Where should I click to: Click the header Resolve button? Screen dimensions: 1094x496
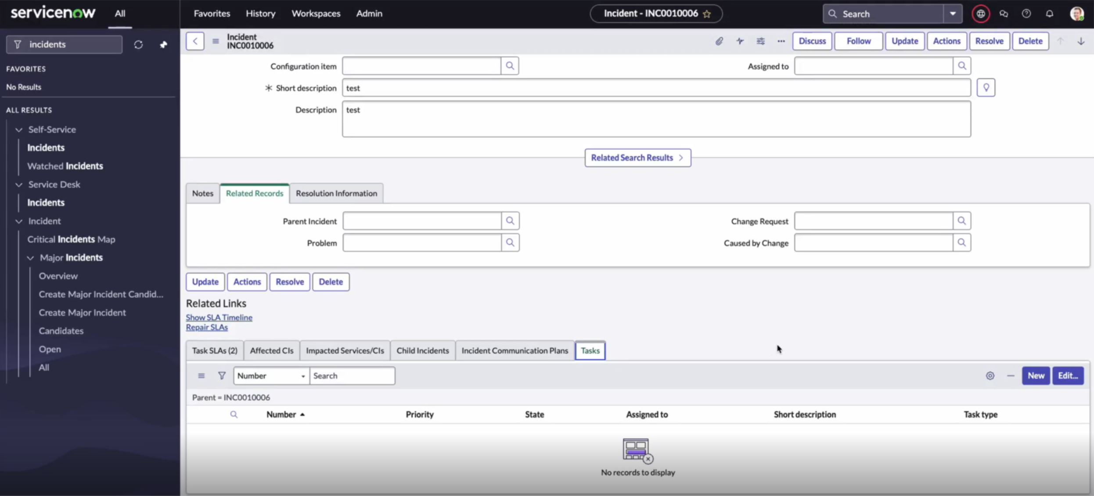click(990, 41)
